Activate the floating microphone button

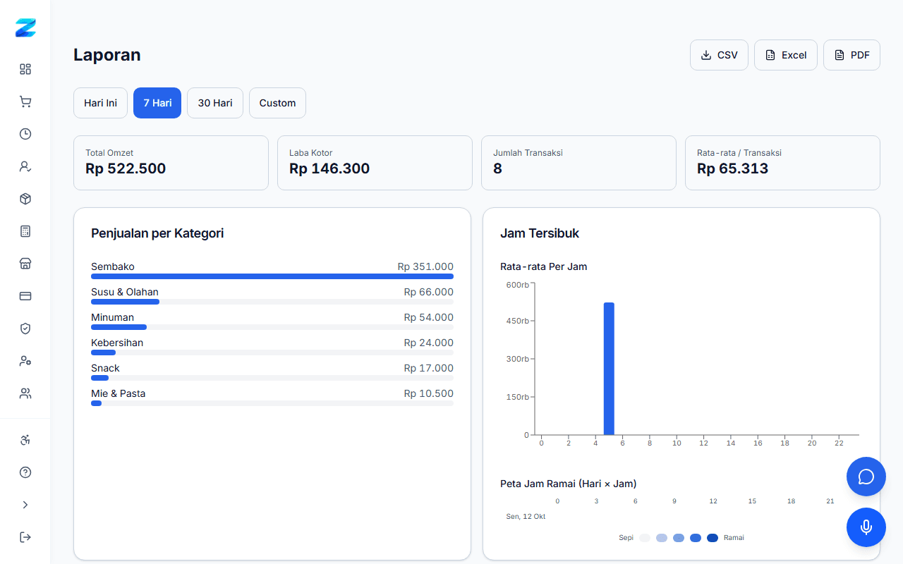click(866, 527)
